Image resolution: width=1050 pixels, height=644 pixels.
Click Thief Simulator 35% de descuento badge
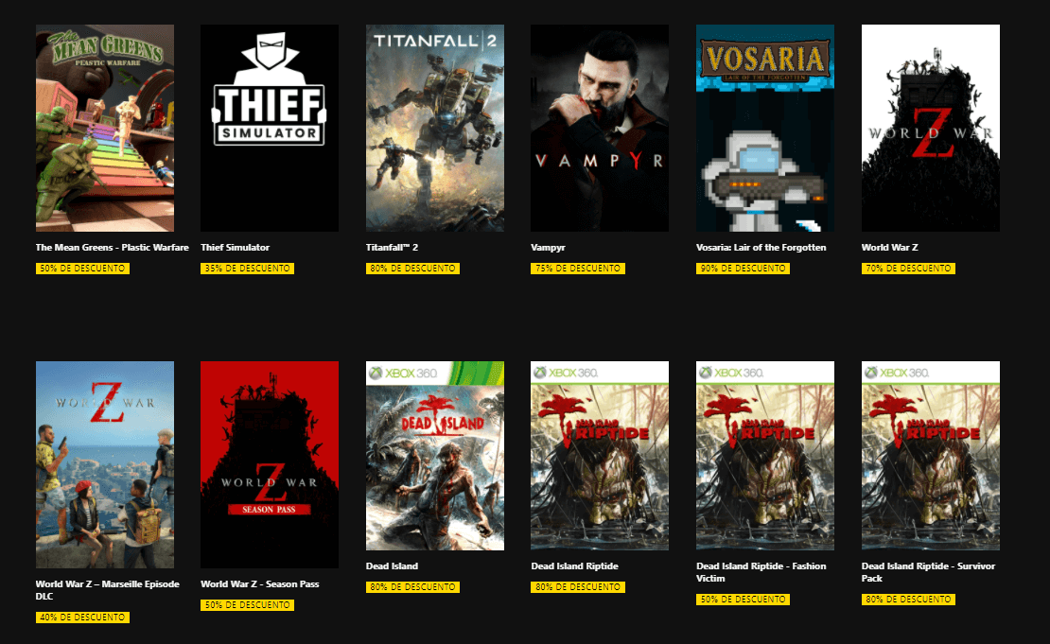pyautogui.click(x=247, y=269)
